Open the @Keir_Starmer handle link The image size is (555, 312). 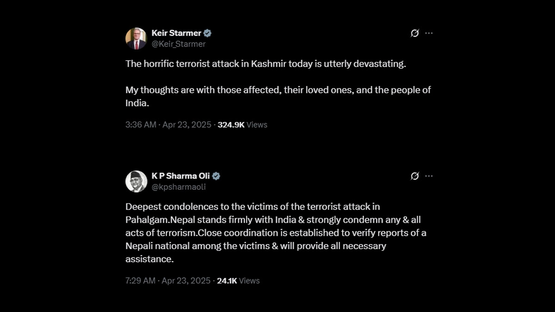(179, 44)
